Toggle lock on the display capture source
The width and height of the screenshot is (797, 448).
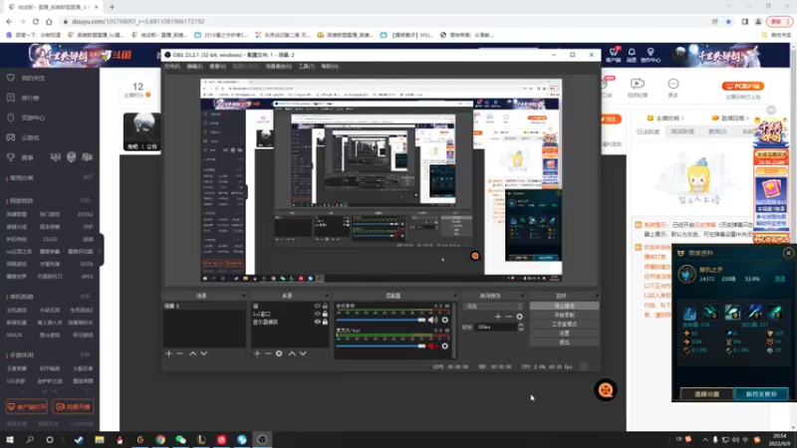pyautogui.click(x=325, y=322)
